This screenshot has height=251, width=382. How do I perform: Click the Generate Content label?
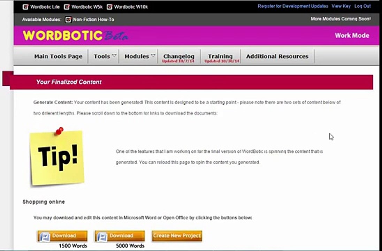pos(53,102)
